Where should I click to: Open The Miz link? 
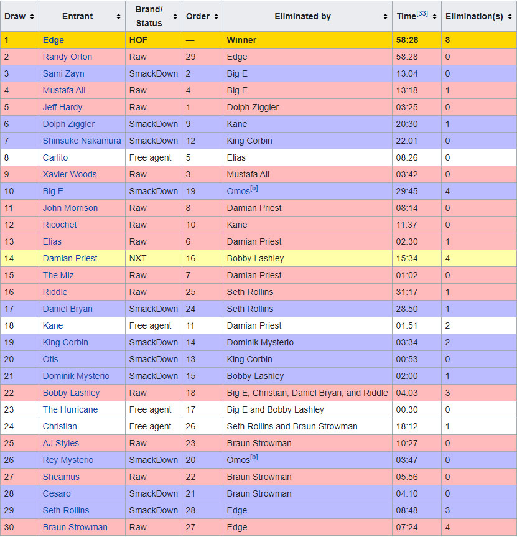tap(58, 275)
